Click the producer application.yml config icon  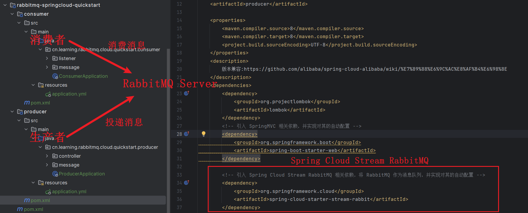coord(48,192)
